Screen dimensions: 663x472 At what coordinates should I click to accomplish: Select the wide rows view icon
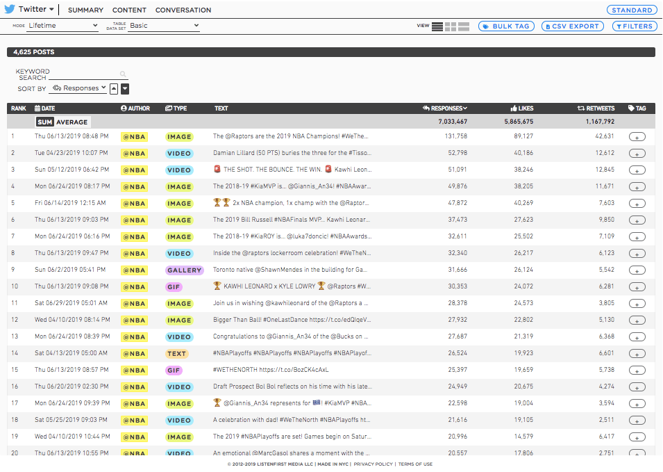[464, 26]
